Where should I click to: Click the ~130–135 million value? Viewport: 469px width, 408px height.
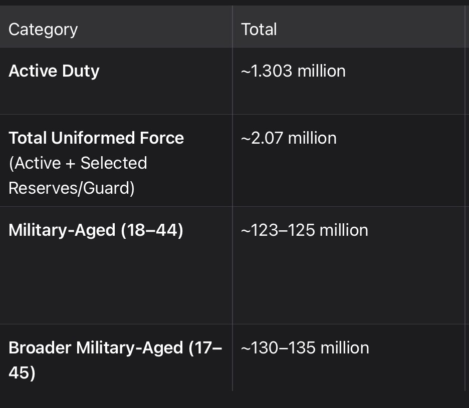click(x=305, y=348)
